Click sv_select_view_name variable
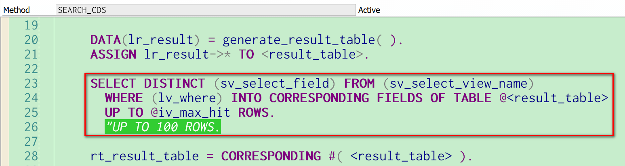Image resolution: width=625 pixels, height=166 pixels. (456, 84)
